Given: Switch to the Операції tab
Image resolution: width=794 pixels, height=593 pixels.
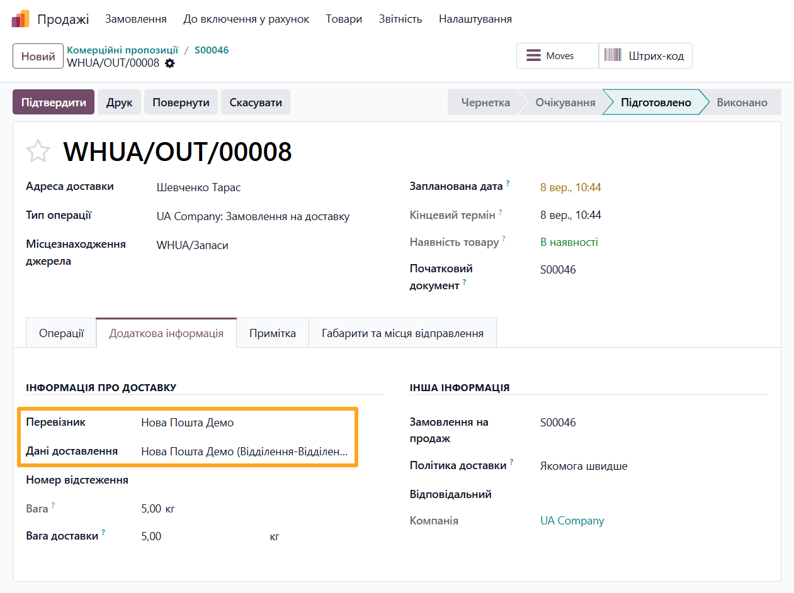Looking at the screenshot, I should [61, 333].
